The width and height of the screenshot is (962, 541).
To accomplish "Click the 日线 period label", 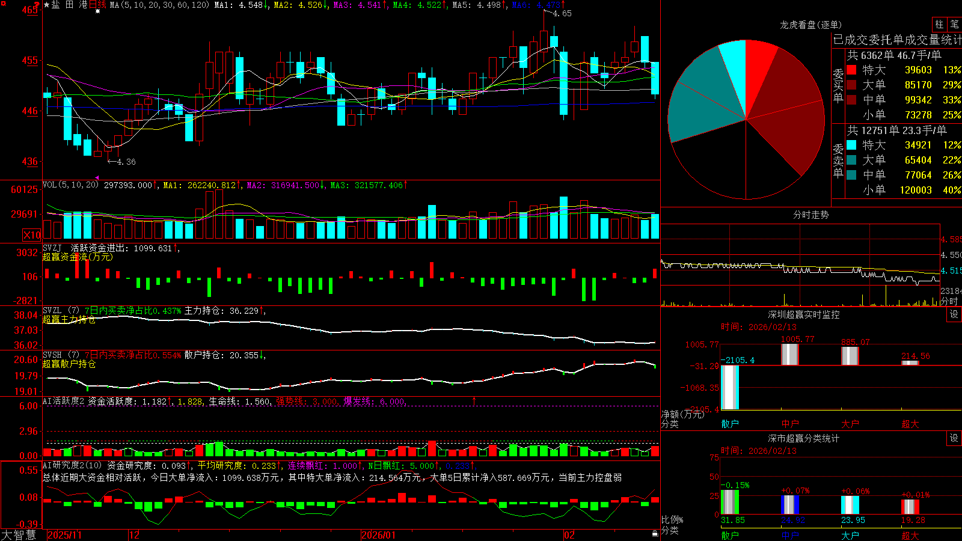I will [x=97, y=5].
